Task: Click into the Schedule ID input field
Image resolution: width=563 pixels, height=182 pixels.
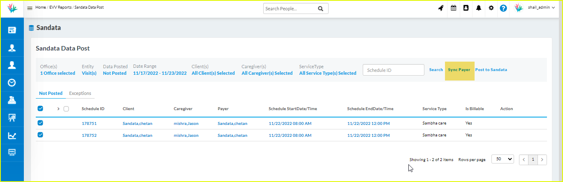Action: tap(393, 70)
